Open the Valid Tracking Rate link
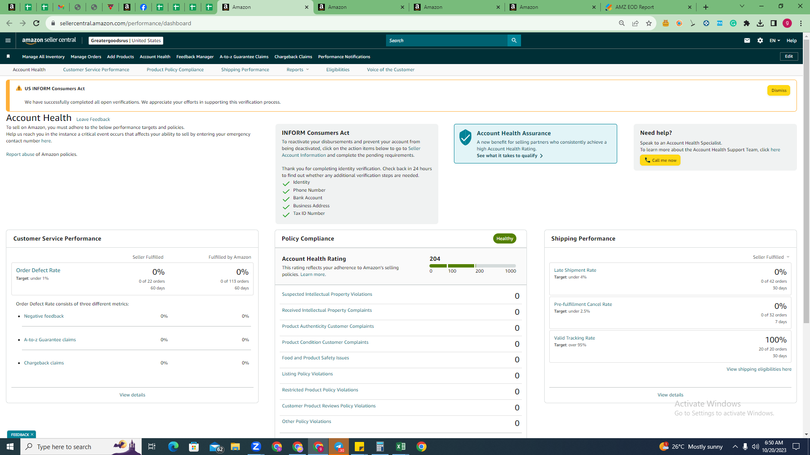 click(575, 338)
